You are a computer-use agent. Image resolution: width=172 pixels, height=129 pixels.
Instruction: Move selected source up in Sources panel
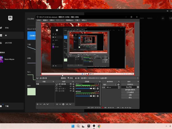pos(67,104)
